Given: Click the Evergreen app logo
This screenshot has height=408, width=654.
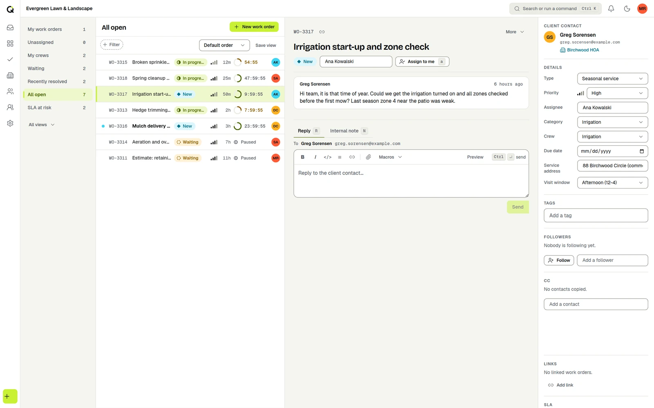Looking at the screenshot, I should pyautogui.click(x=10, y=9).
